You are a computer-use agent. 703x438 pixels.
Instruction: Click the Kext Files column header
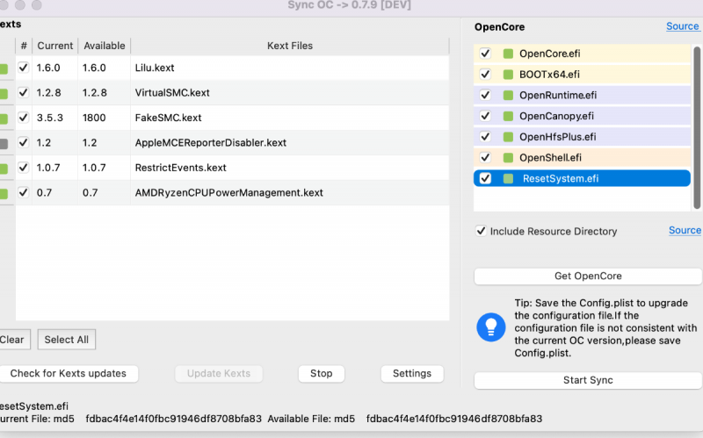pyautogui.click(x=289, y=46)
